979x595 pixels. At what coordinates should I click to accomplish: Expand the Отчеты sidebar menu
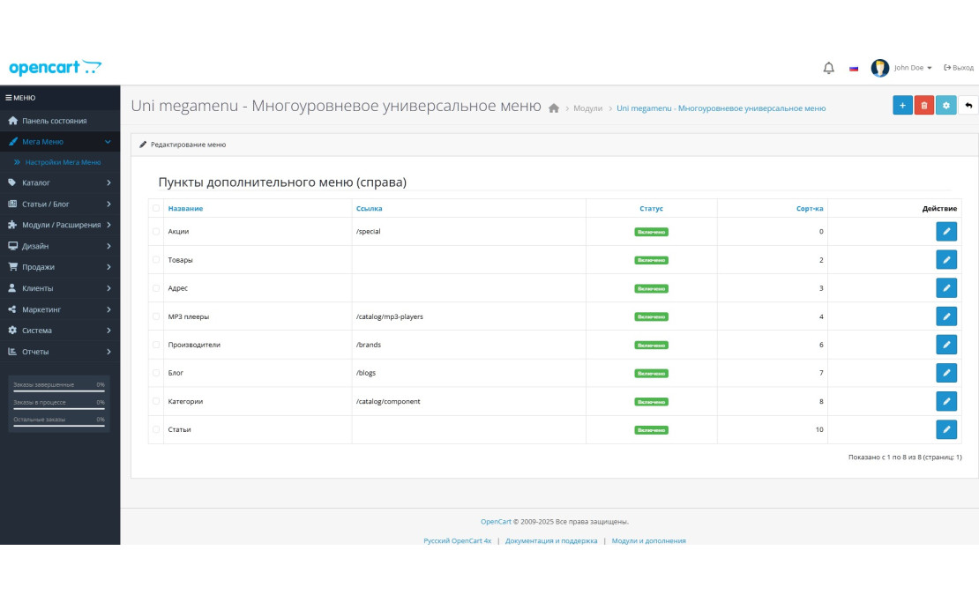(60, 352)
